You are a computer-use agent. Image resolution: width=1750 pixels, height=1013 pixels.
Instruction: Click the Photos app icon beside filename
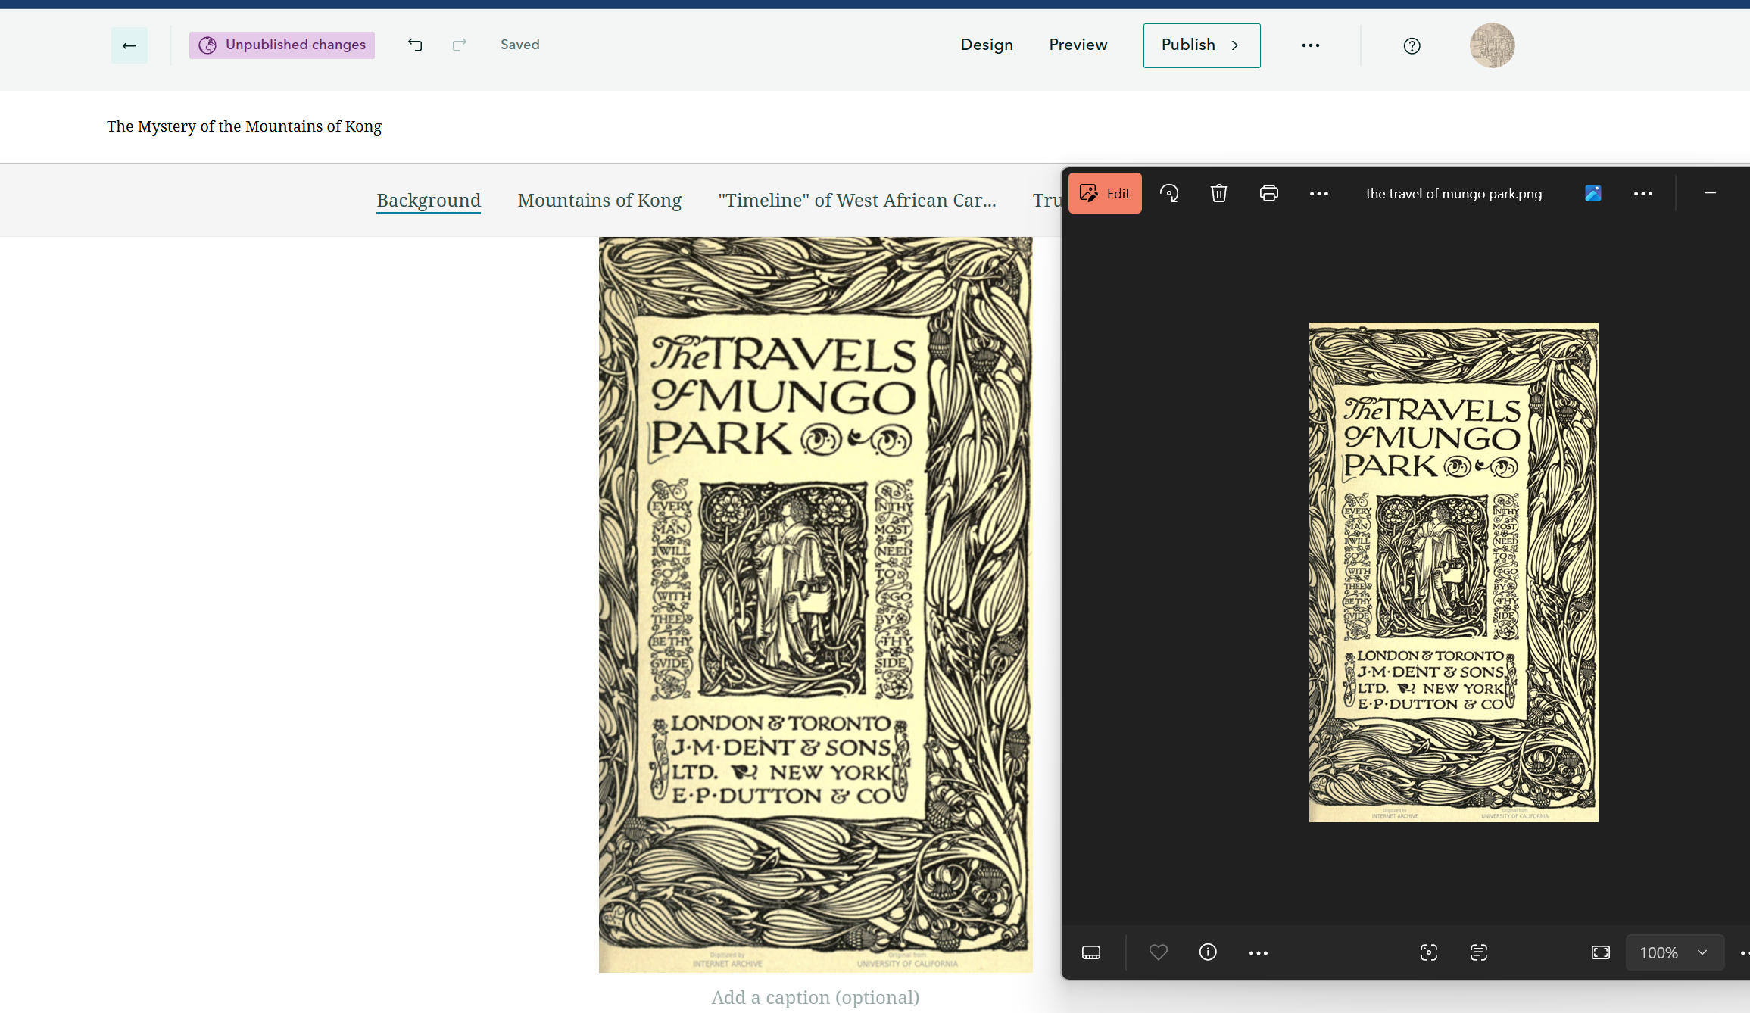1593,193
